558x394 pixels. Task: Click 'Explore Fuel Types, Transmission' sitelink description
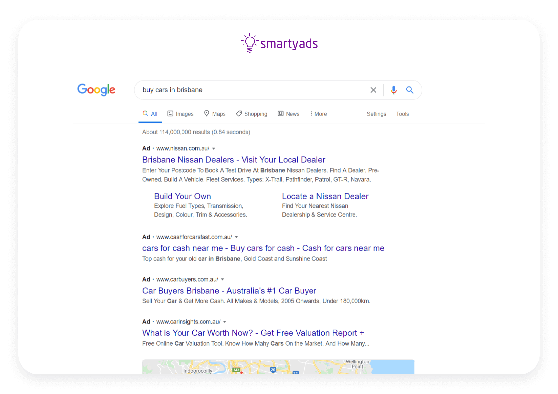coord(201,210)
